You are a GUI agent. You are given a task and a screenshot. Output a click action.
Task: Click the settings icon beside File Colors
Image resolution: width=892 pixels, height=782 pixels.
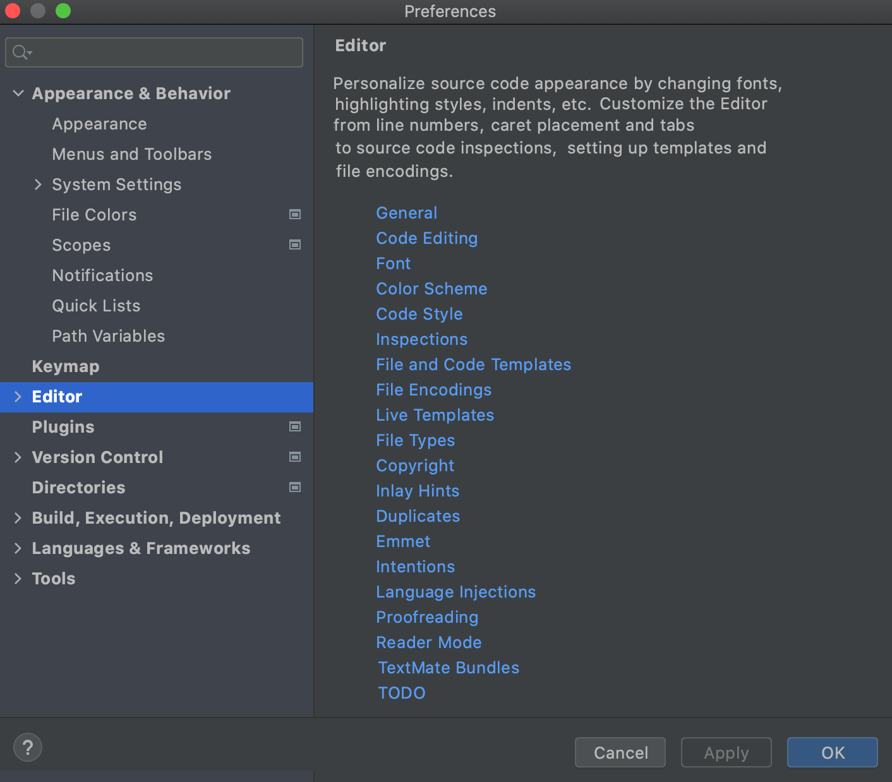[294, 215]
